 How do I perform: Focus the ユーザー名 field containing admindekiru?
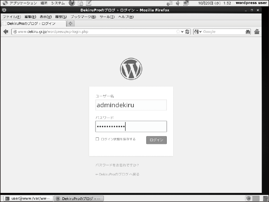pos(131,105)
